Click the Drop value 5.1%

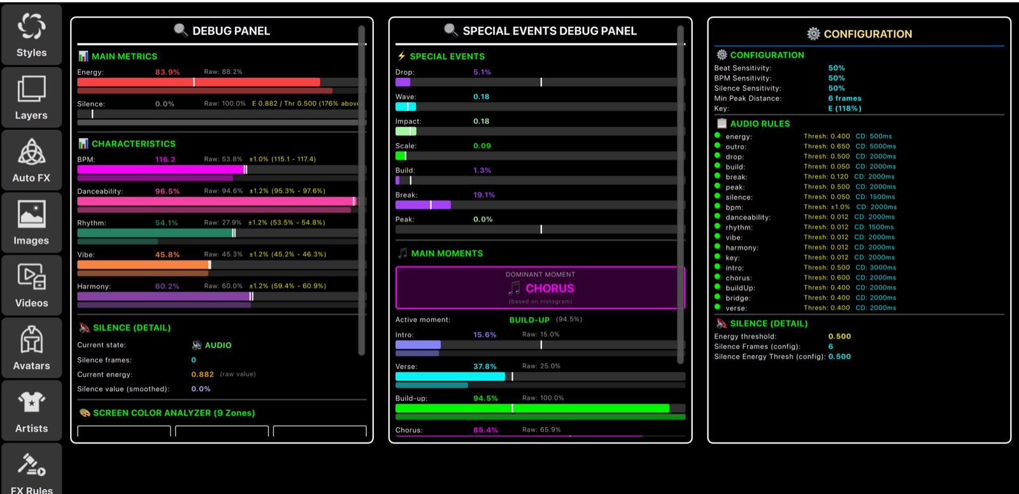[482, 73]
